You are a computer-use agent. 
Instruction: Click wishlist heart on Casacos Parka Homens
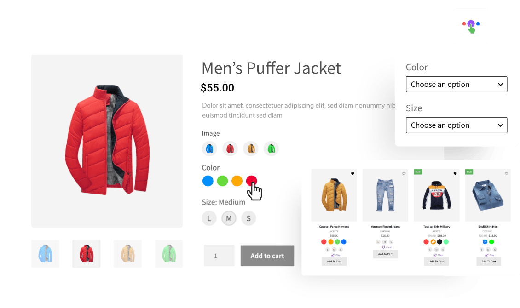pos(352,173)
